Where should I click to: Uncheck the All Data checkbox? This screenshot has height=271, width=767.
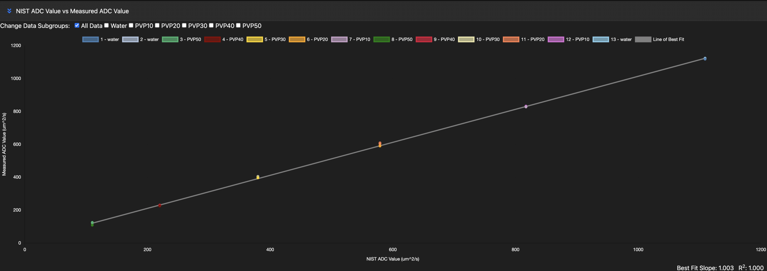pyautogui.click(x=77, y=25)
